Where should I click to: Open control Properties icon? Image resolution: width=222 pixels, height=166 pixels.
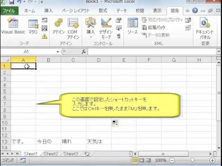tap(118, 20)
